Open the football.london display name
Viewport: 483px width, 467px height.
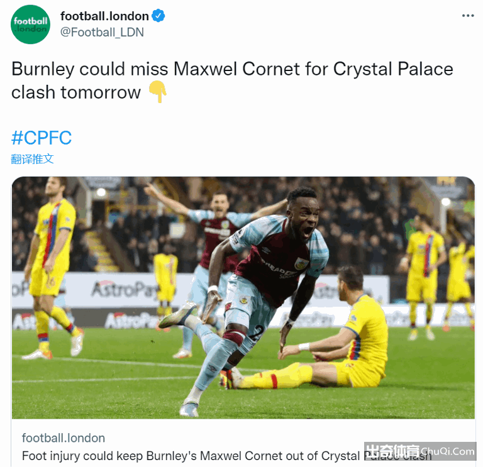click(104, 16)
